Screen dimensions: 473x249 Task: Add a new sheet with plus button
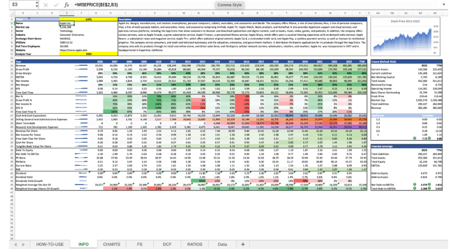point(243,244)
